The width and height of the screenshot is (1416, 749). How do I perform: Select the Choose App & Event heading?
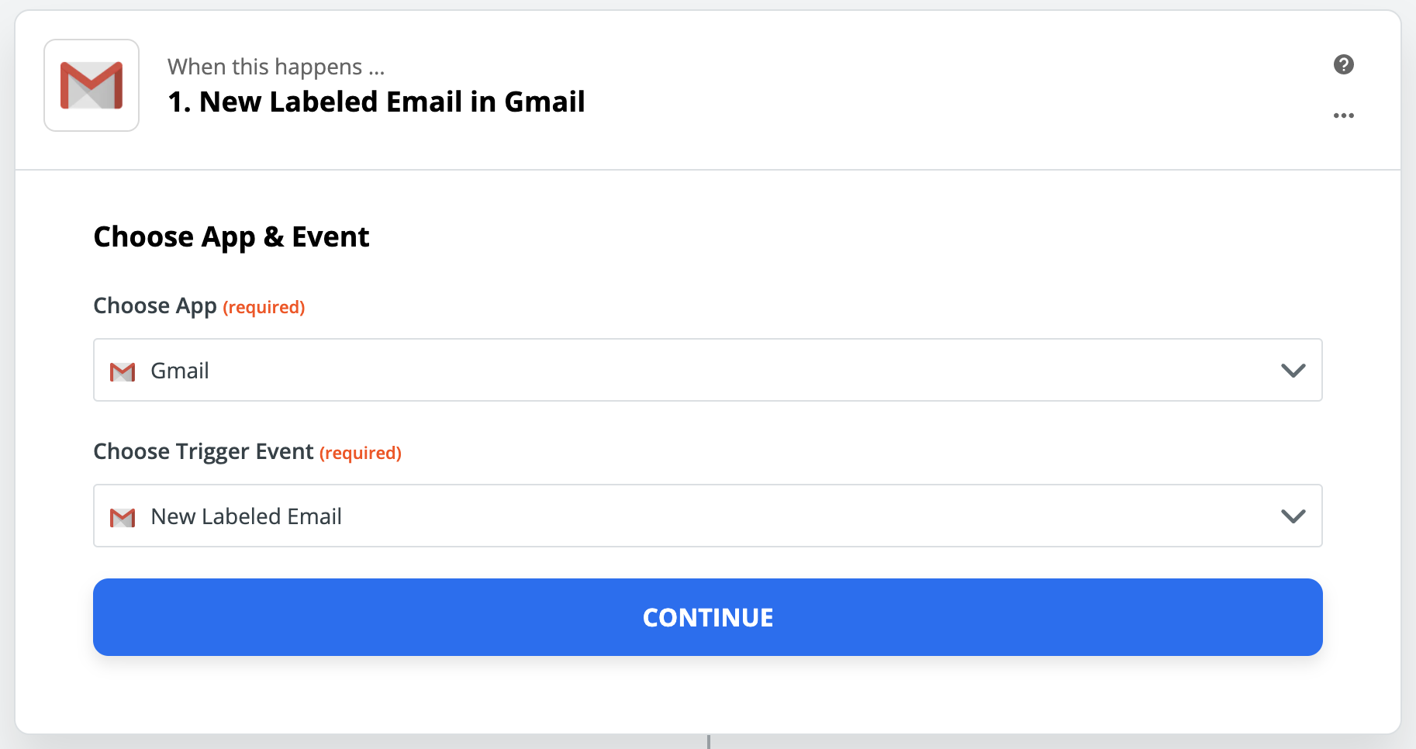tap(231, 236)
